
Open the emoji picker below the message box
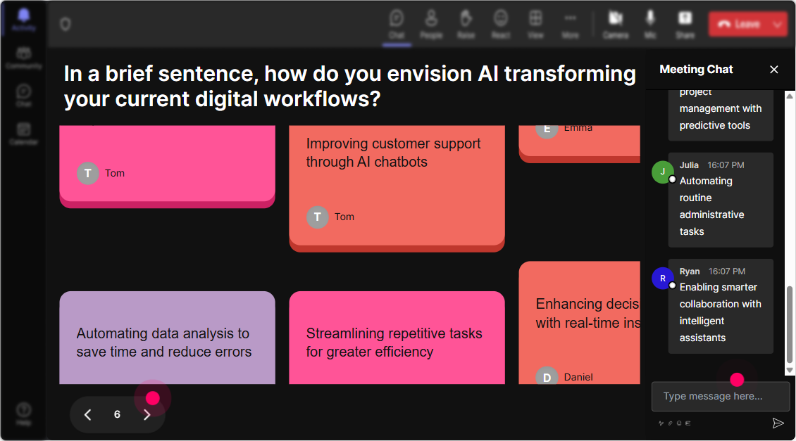pos(679,423)
